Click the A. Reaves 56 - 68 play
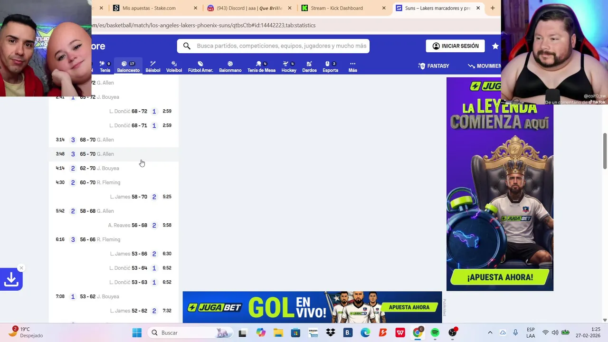 [114, 225]
